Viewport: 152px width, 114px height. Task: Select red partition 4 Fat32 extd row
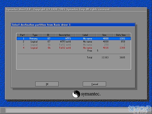(74, 48)
